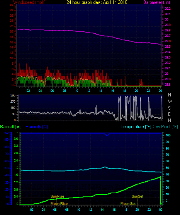The image size is (180, 215).
Task: Click the Barometer (in) axis title
Action: tap(156, 2)
